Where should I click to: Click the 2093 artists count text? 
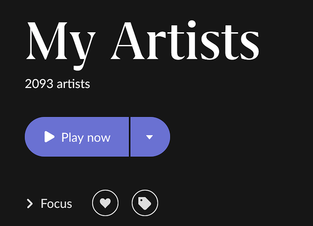[x=58, y=84]
